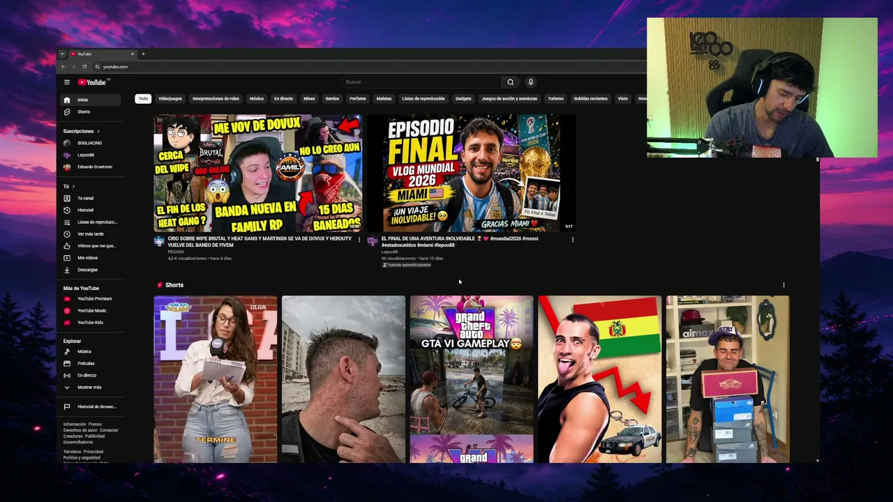Select the Barrios filter chip

[x=332, y=98]
